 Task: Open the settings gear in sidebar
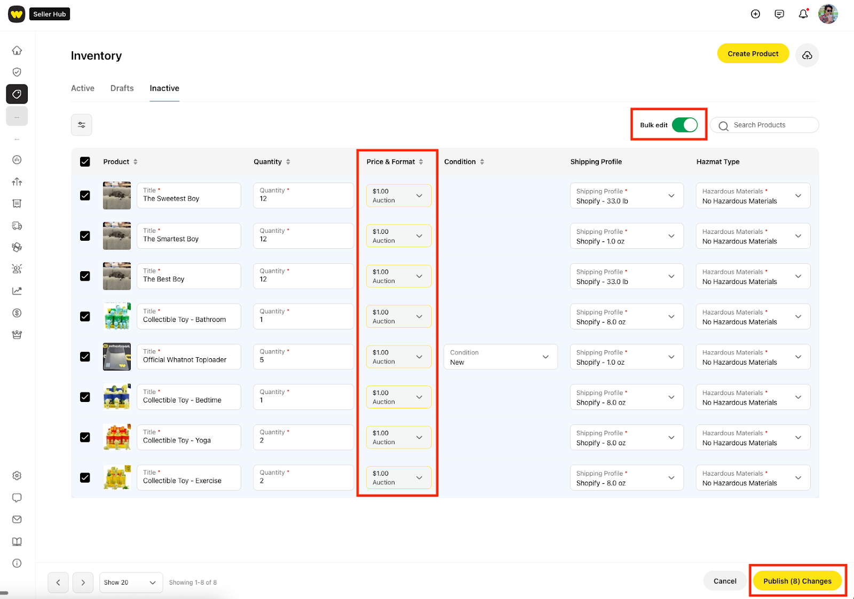[17, 476]
